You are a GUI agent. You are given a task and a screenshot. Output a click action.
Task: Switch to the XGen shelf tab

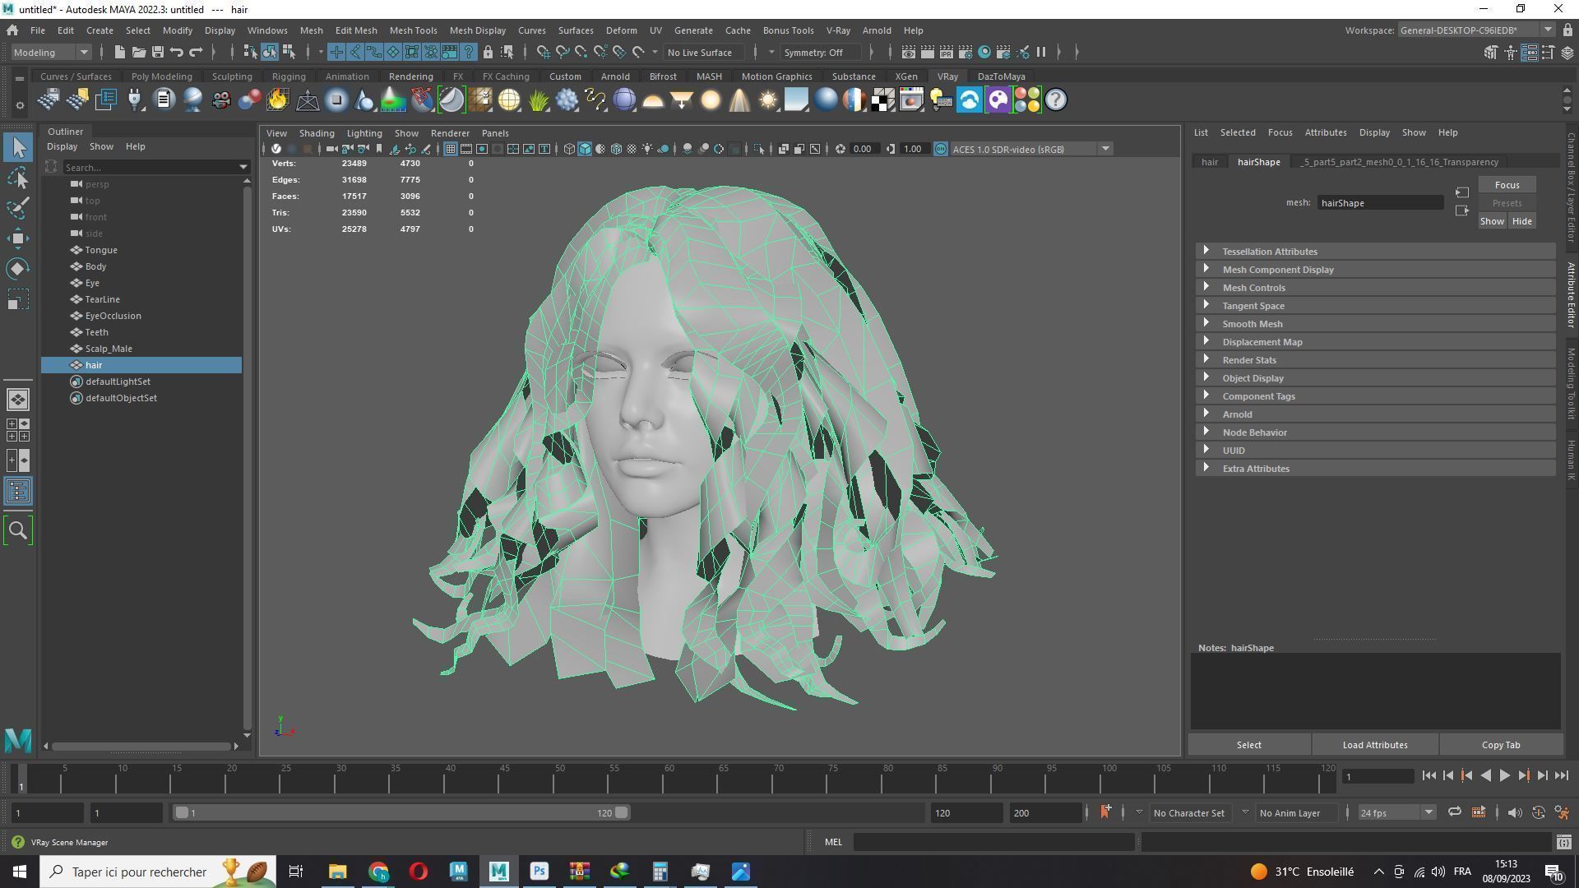tap(906, 76)
